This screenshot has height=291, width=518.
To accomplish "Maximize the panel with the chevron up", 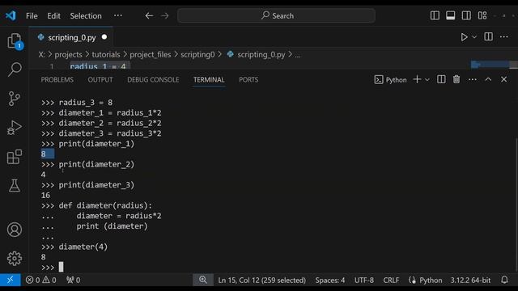I will click(488, 79).
